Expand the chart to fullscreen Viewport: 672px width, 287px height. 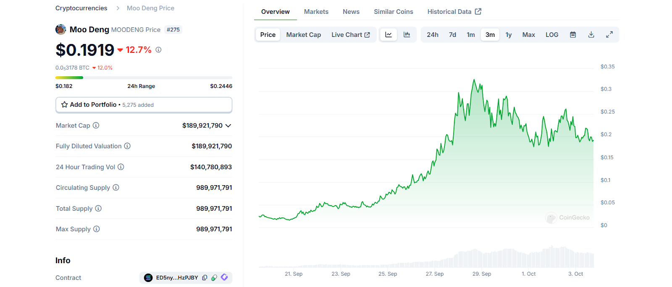[609, 35]
